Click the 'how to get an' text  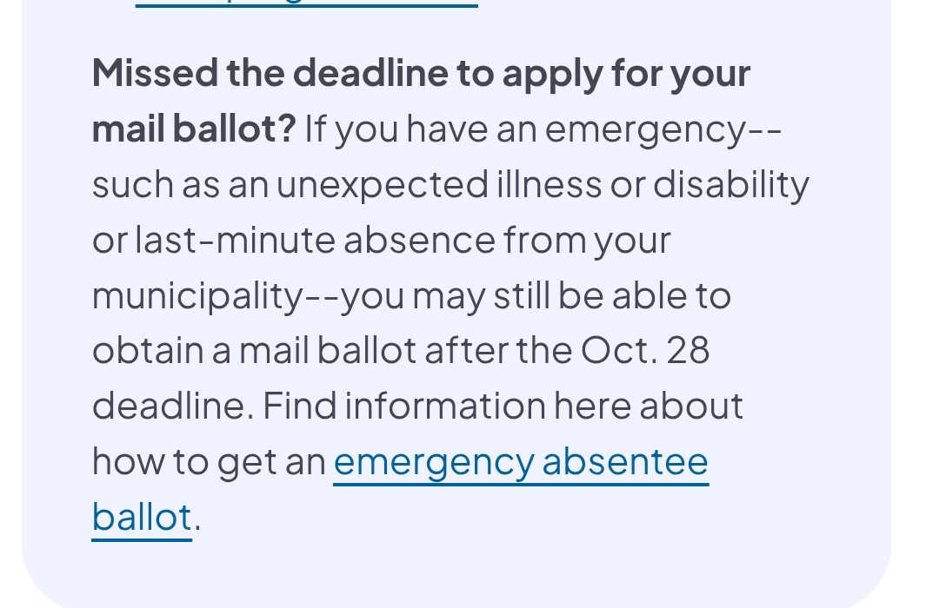pyautogui.click(x=209, y=462)
